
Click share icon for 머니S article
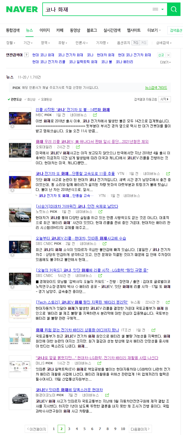[x=99, y=363]
